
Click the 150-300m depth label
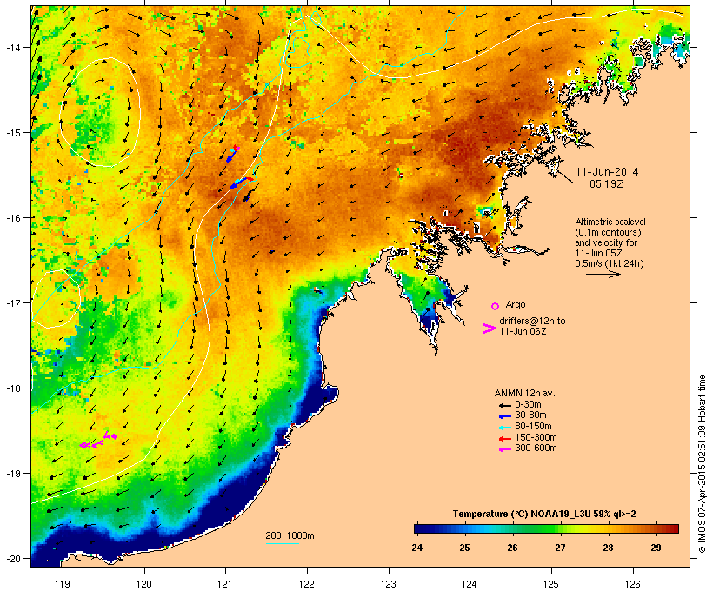(536, 437)
